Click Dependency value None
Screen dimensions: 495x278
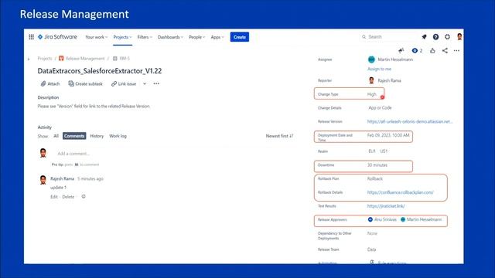click(x=372, y=233)
